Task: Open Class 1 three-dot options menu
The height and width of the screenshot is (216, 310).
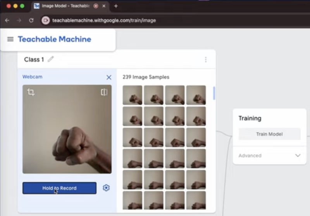Action: [205, 60]
